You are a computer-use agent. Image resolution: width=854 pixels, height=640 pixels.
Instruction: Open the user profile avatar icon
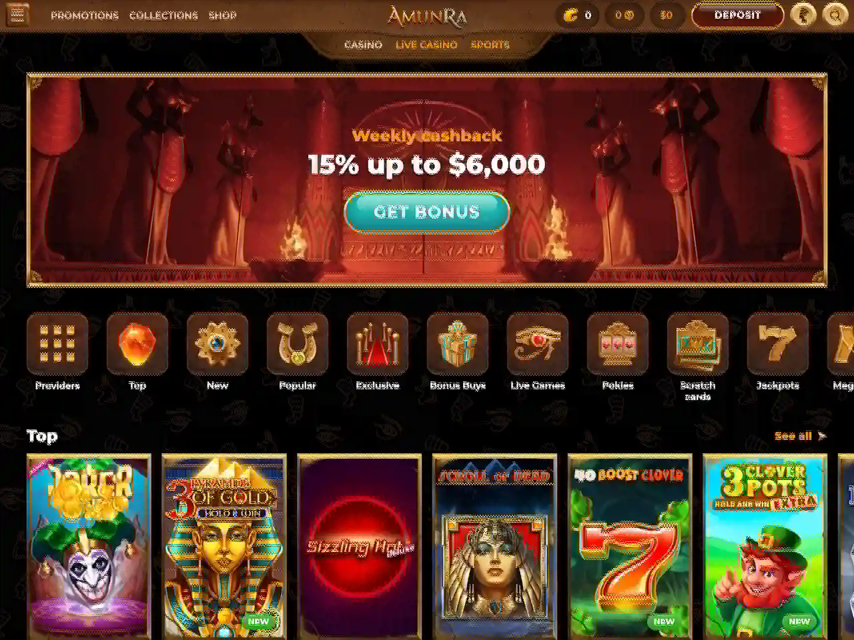click(803, 15)
